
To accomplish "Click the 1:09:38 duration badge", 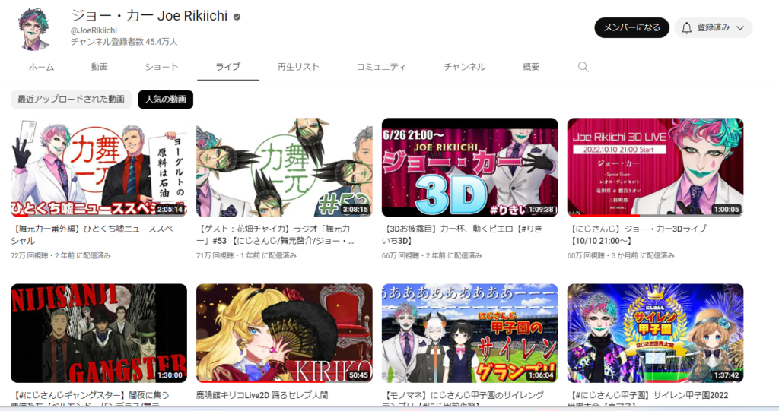I will 541,210.
